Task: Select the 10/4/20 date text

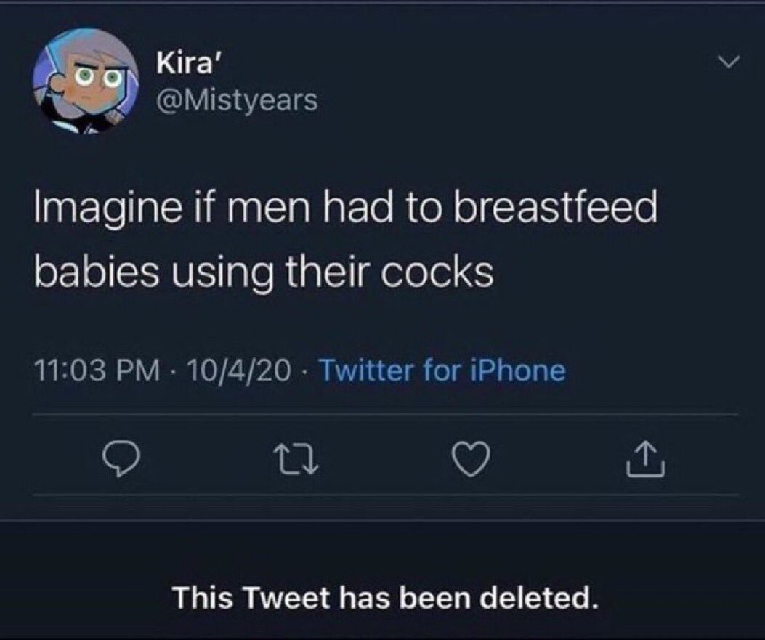Action: [x=238, y=370]
